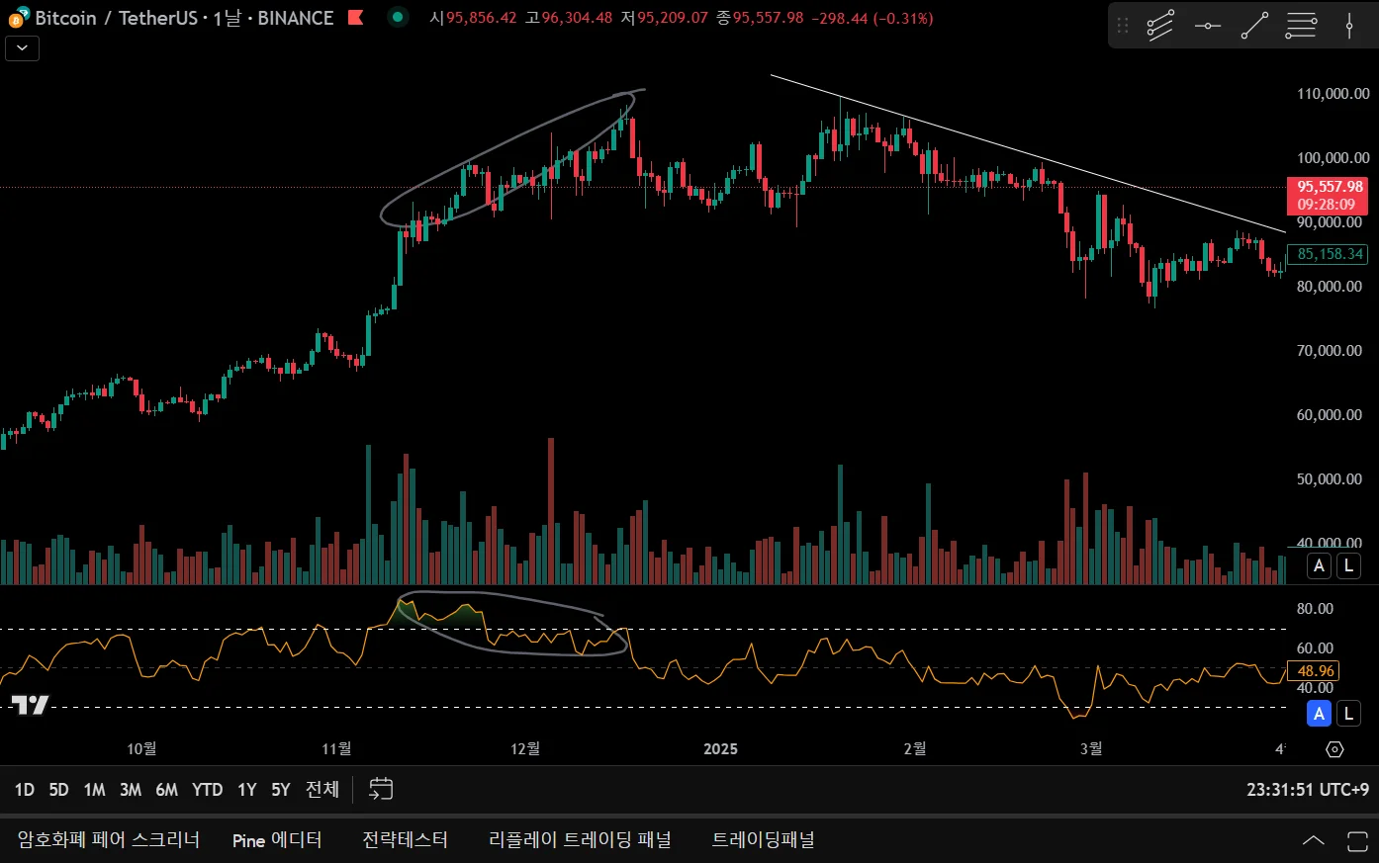Select the vertical line drawing tool

tap(1349, 26)
